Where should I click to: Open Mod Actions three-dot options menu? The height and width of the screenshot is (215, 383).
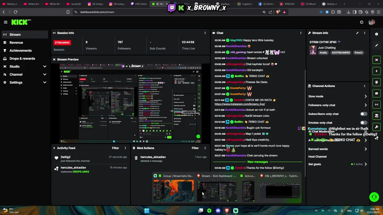(x=205, y=148)
